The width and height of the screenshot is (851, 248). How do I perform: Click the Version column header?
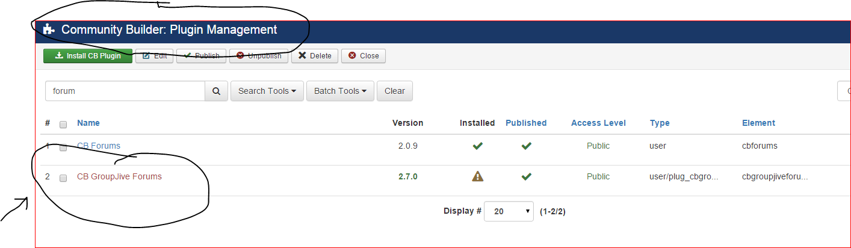tap(407, 123)
